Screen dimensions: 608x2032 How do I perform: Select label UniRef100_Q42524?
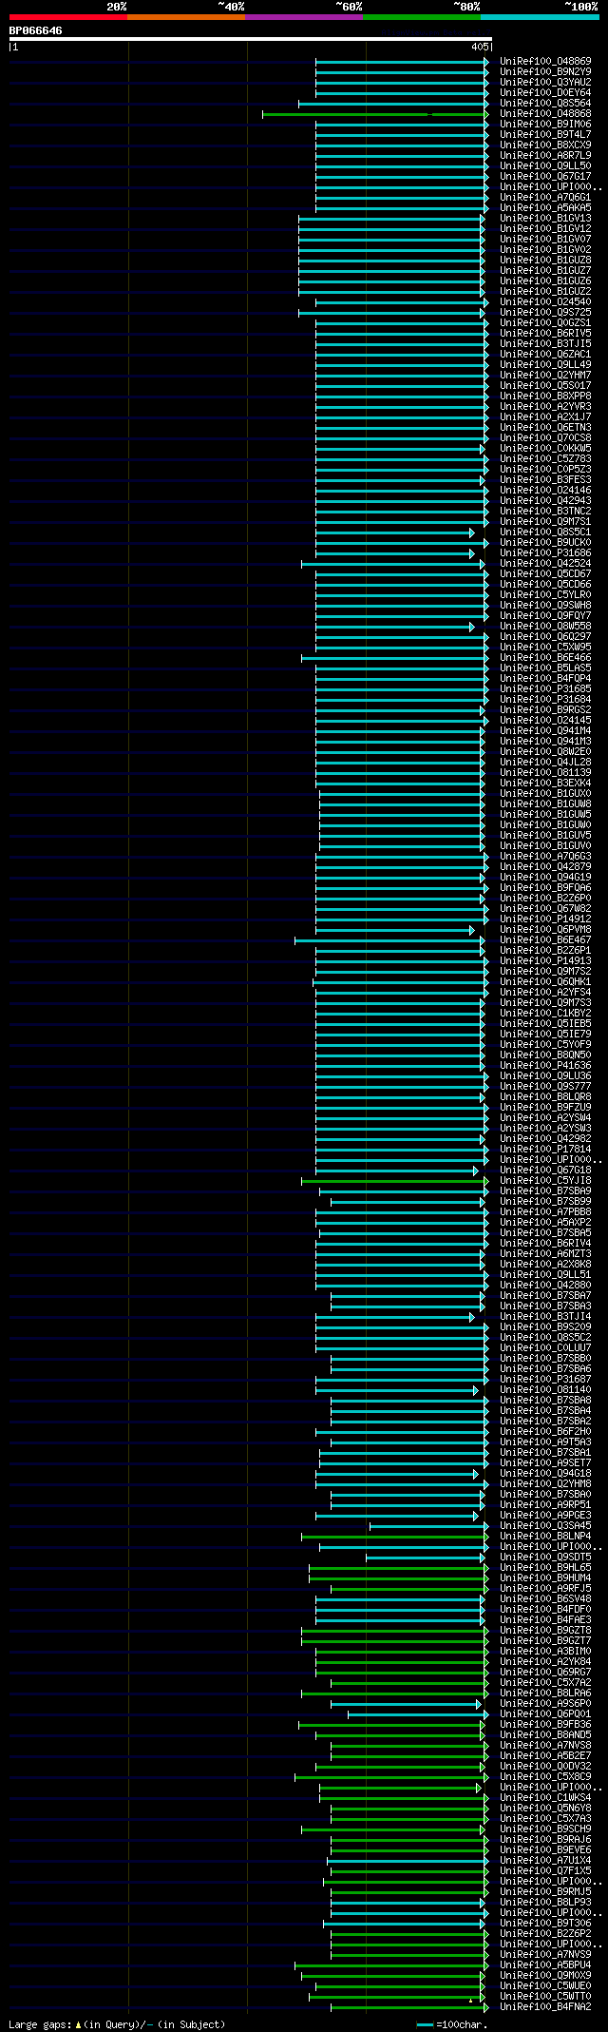pyautogui.click(x=545, y=564)
